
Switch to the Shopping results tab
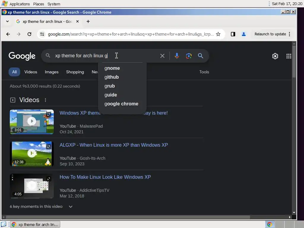[x=75, y=72]
